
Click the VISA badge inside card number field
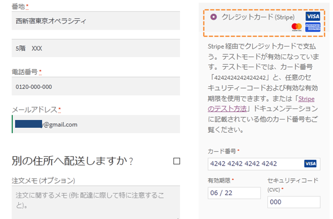click(310, 163)
